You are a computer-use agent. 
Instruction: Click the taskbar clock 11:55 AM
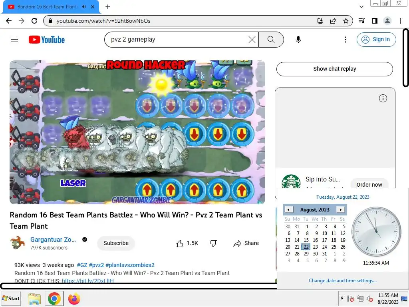click(388, 298)
